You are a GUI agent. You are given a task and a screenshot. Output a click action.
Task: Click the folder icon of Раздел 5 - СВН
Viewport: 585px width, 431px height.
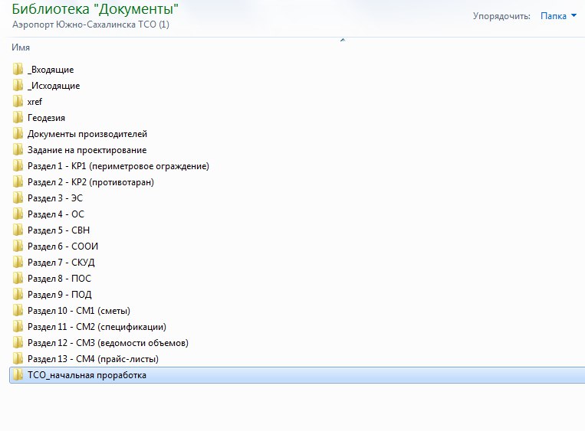point(18,230)
